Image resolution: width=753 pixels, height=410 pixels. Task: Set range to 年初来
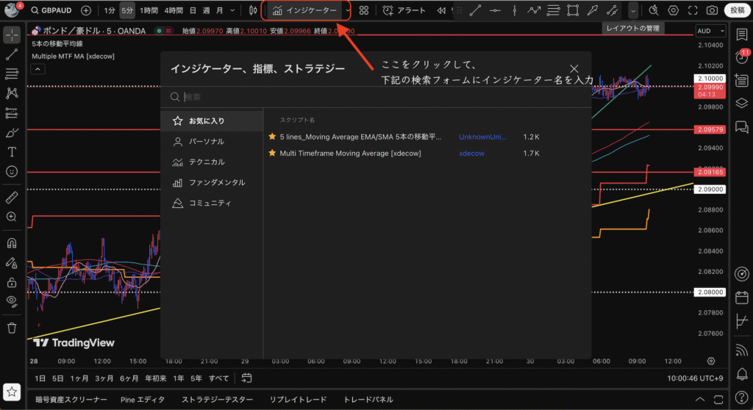tap(156, 378)
